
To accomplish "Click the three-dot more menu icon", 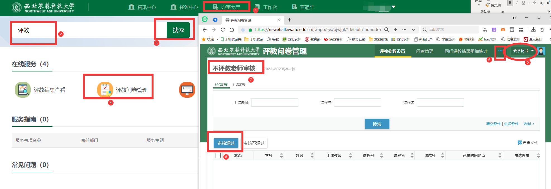I will (x=500, y=51).
